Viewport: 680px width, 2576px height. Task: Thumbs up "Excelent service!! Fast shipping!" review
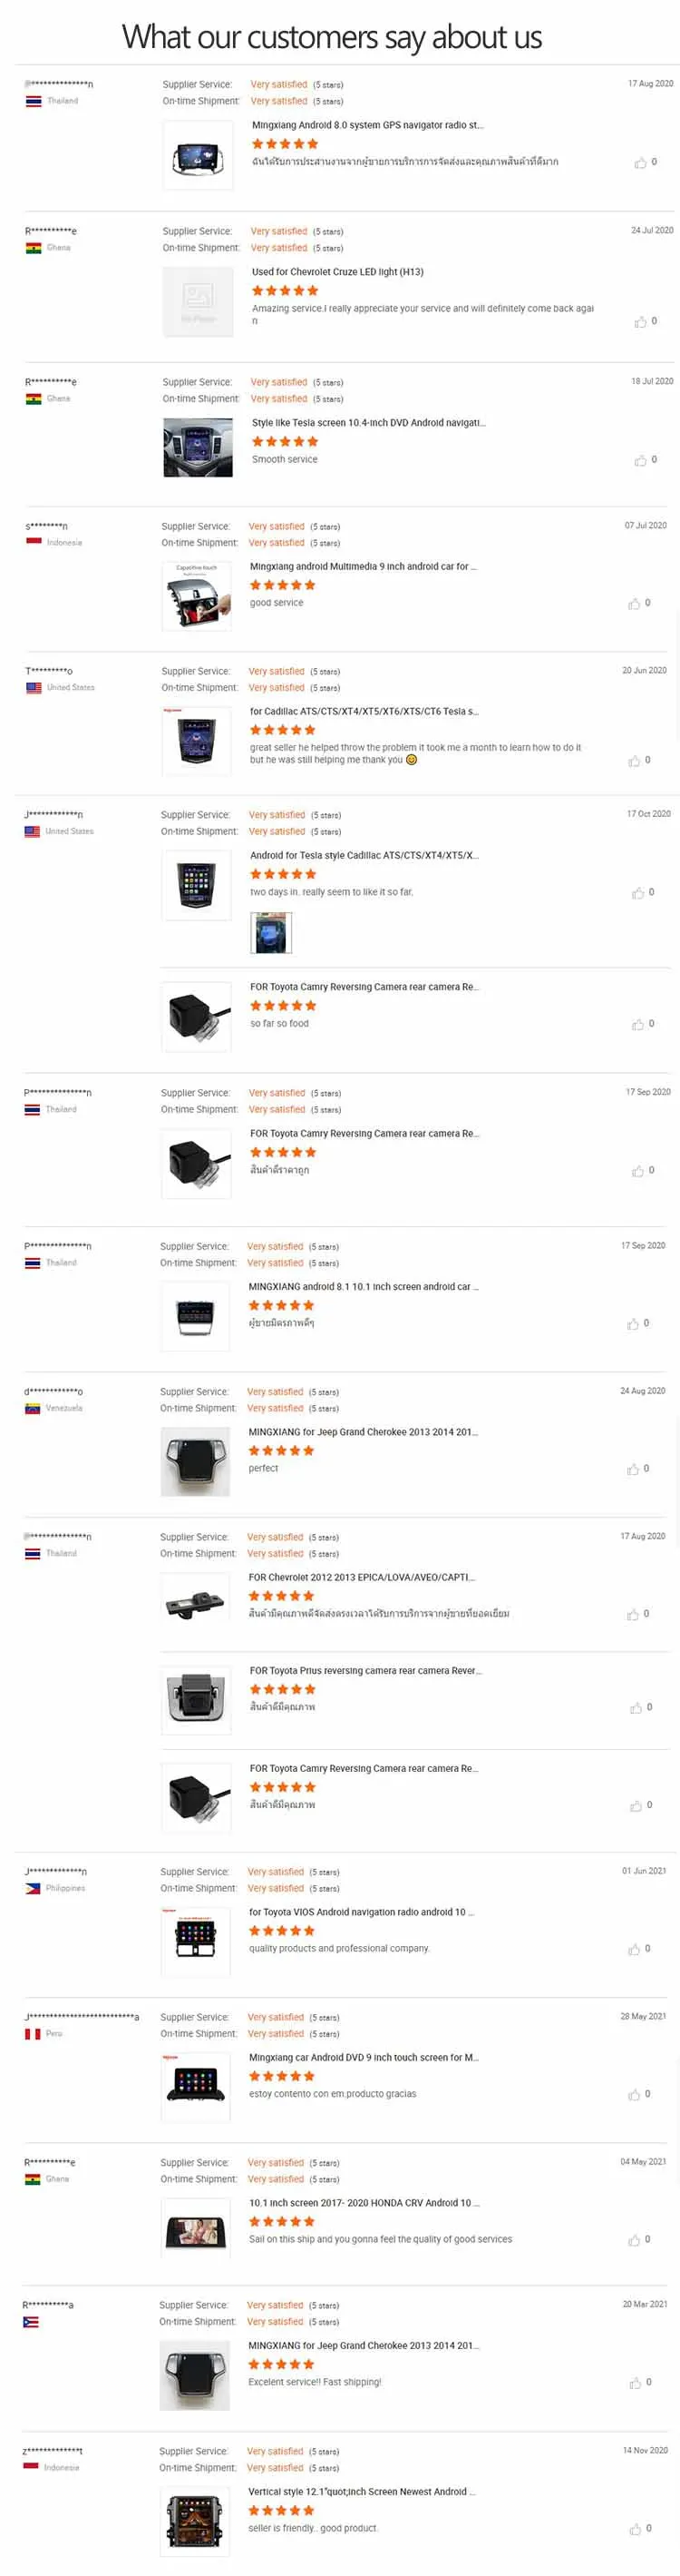pyautogui.click(x=635, y=2383)
